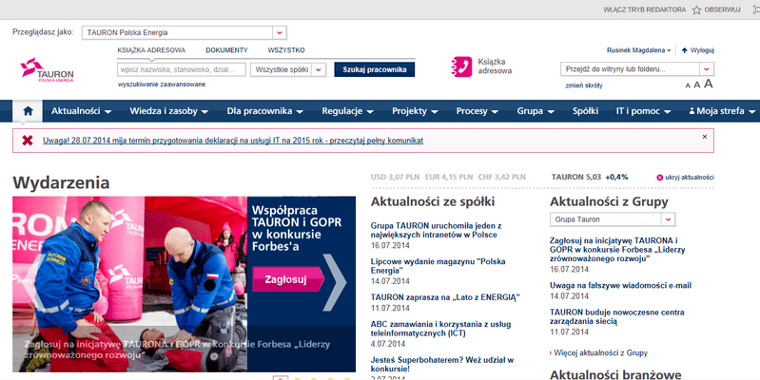Open TAURON buduje nowoczesne centra article
Image resolution: width=760 pixels, height=380 pixels.
coord(616,316)
